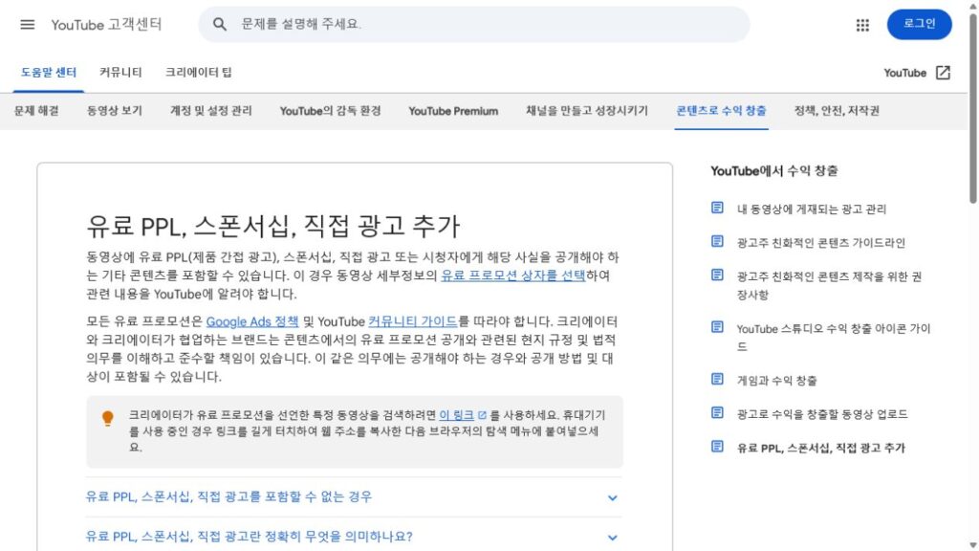Switch to 도움말 센터 tab
The width and height of the screenshot is (979, 551).
49,73
